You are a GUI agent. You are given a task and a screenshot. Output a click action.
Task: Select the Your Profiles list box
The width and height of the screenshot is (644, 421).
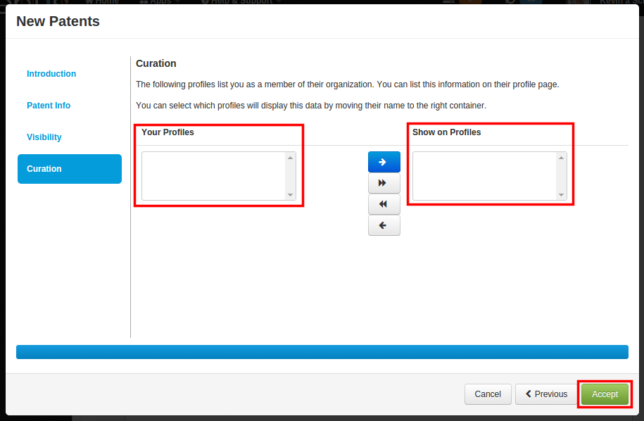pyautogui.click(x=218, y=176)
